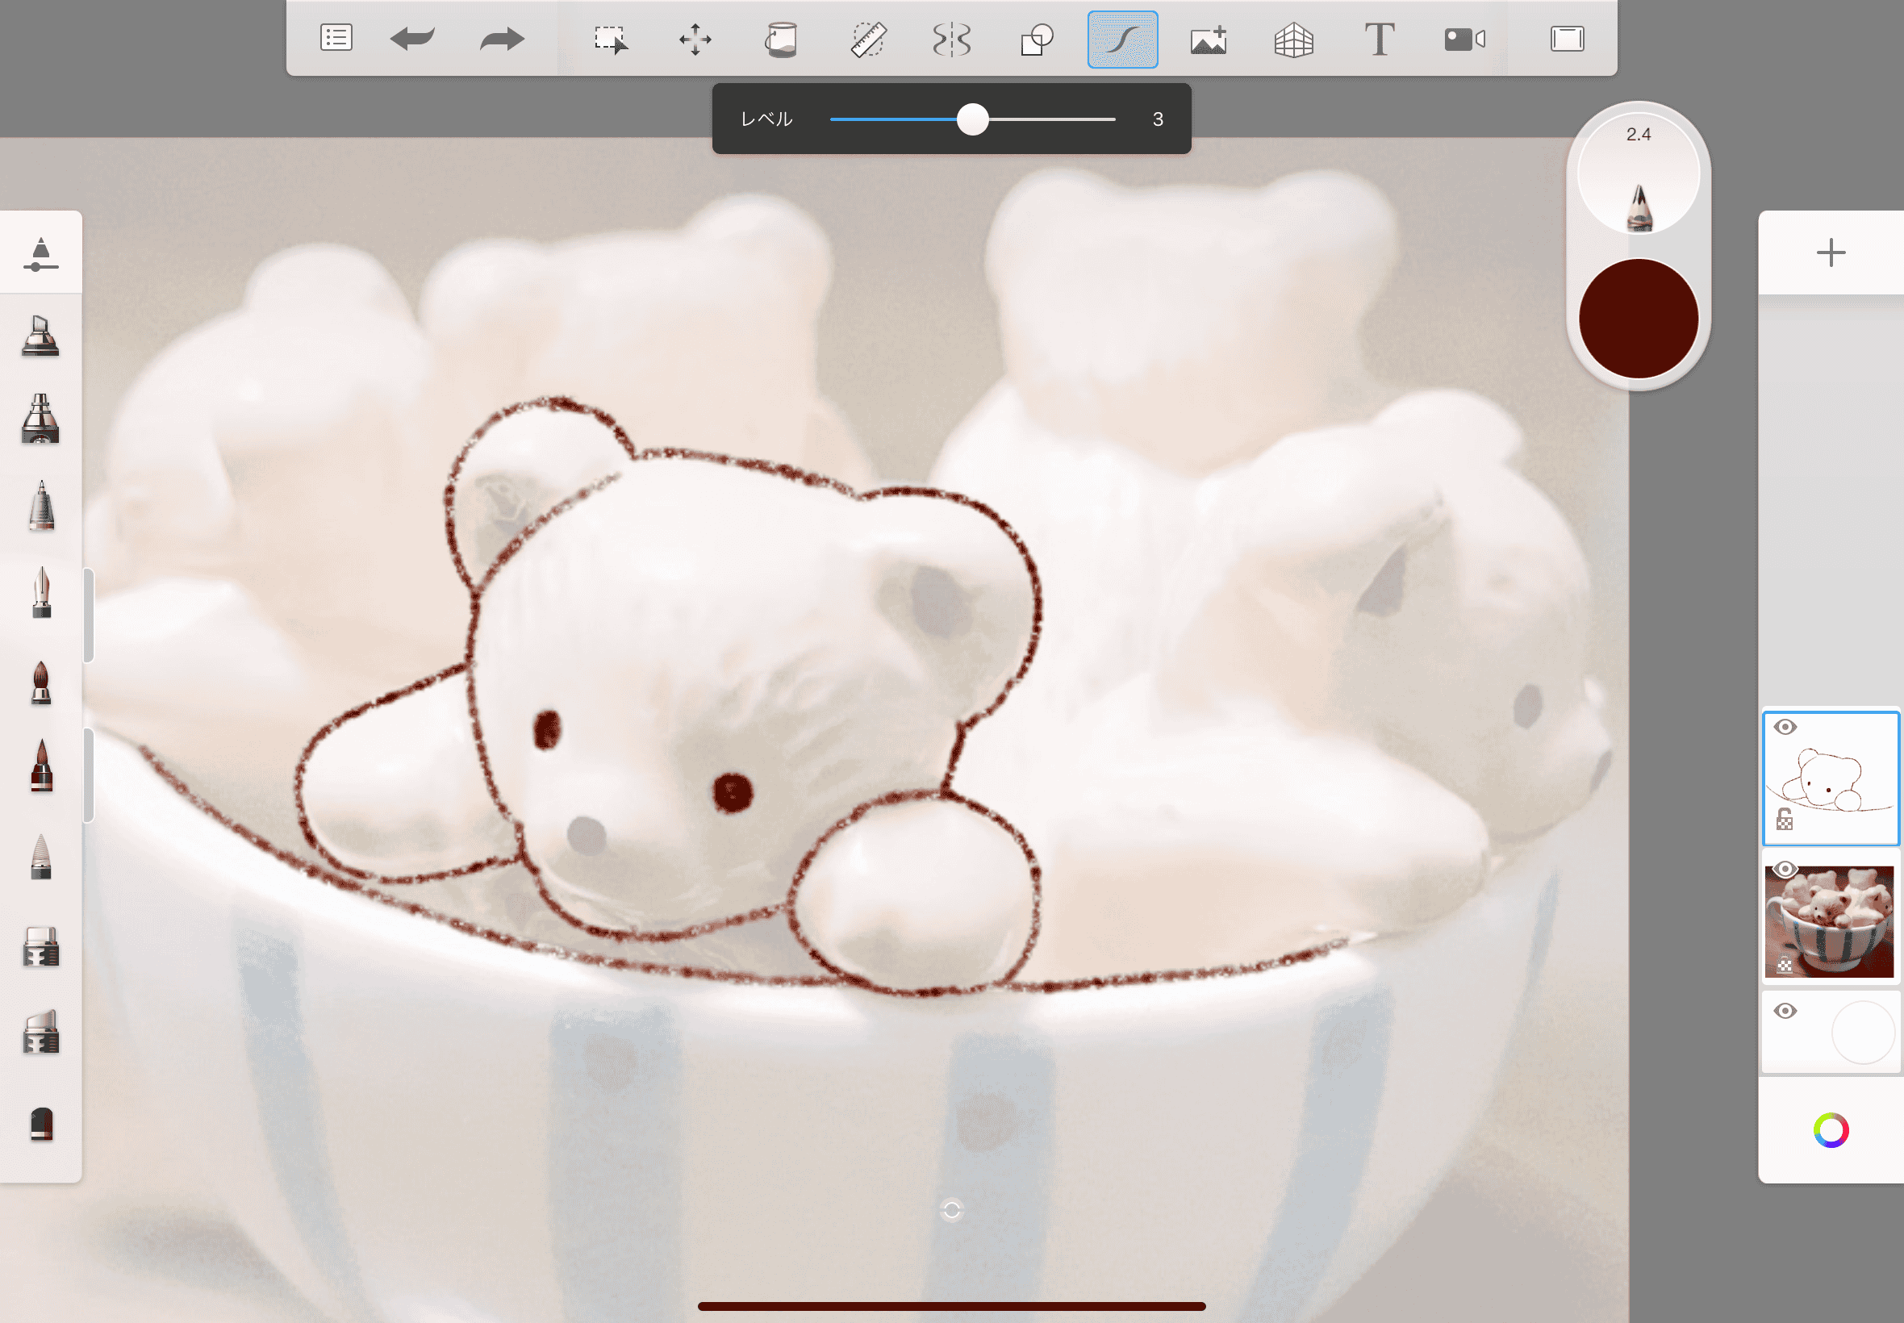Viewport: 1904px width, 1323px height.
Task: Open the color wheel editor
Action: coord(1831,1130)
